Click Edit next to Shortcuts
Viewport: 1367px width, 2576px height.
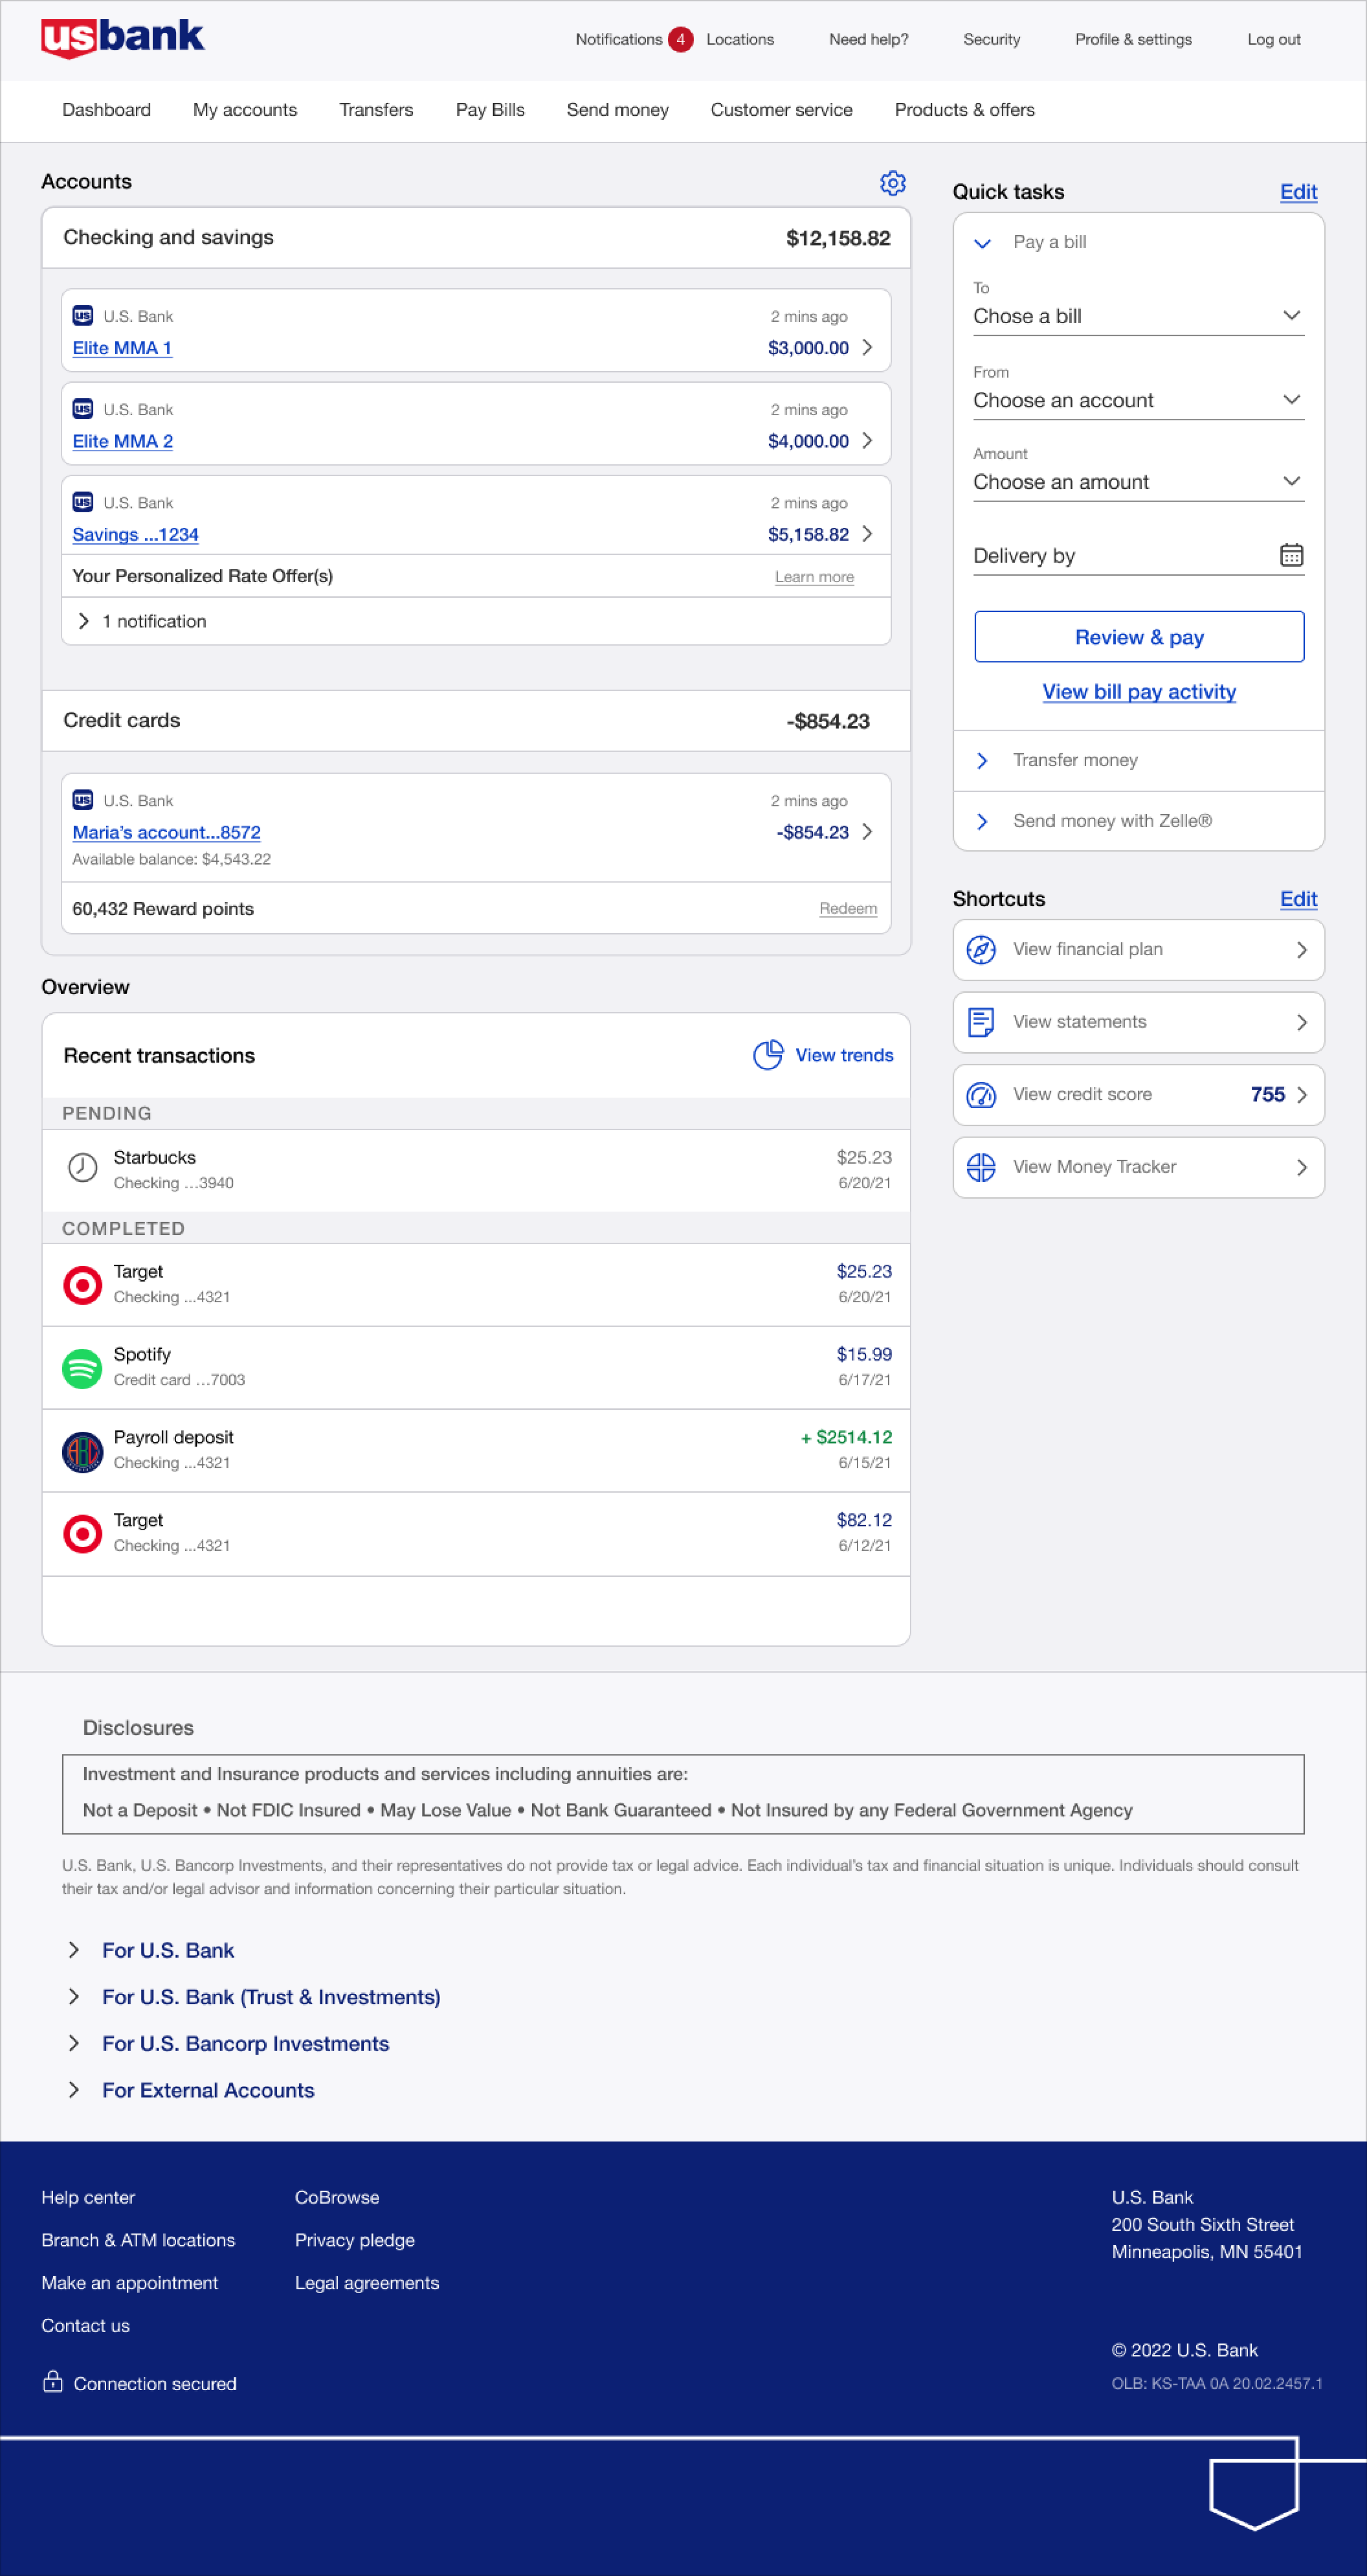pyautogui.click(x=1298, y=899)
